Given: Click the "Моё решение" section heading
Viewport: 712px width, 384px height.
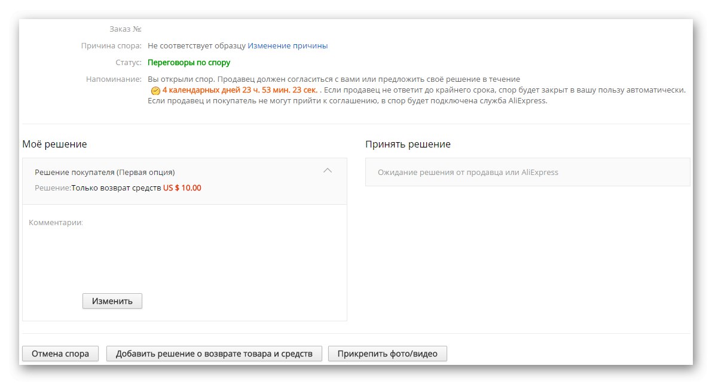Looking at the screenshot, I should [x=54, y=144].
